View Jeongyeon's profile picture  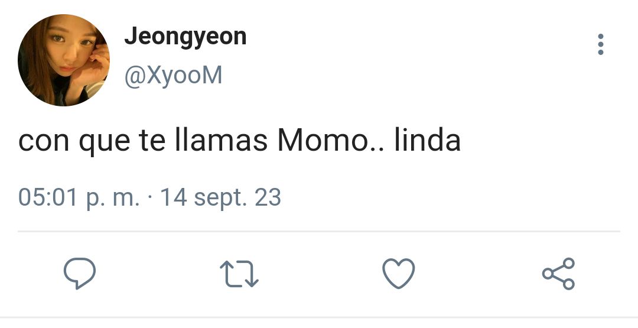64,60
